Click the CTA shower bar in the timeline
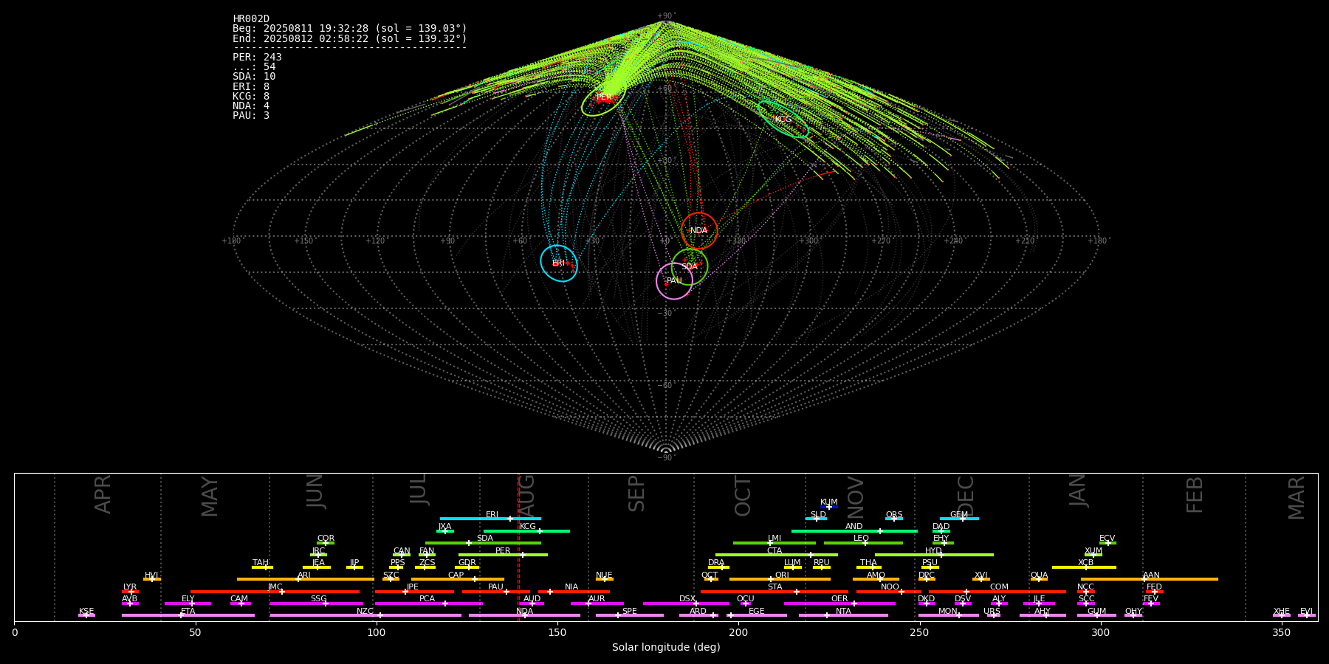 click(x=777, y=555)
